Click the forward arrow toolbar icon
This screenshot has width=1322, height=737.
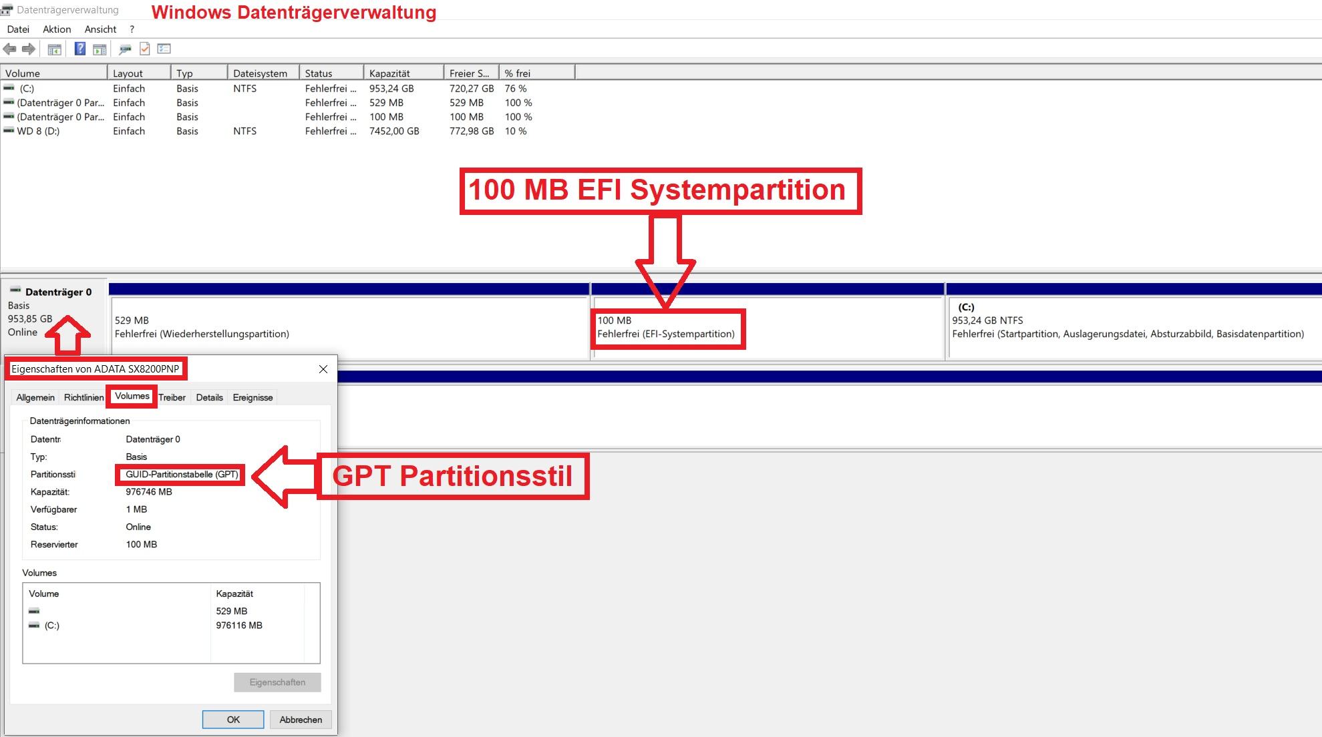29,49
